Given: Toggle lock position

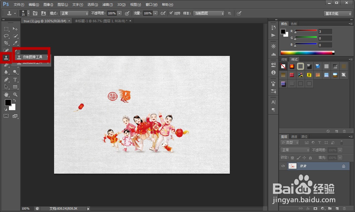Looking at the screenshot, I should click(x=304, y=158).
